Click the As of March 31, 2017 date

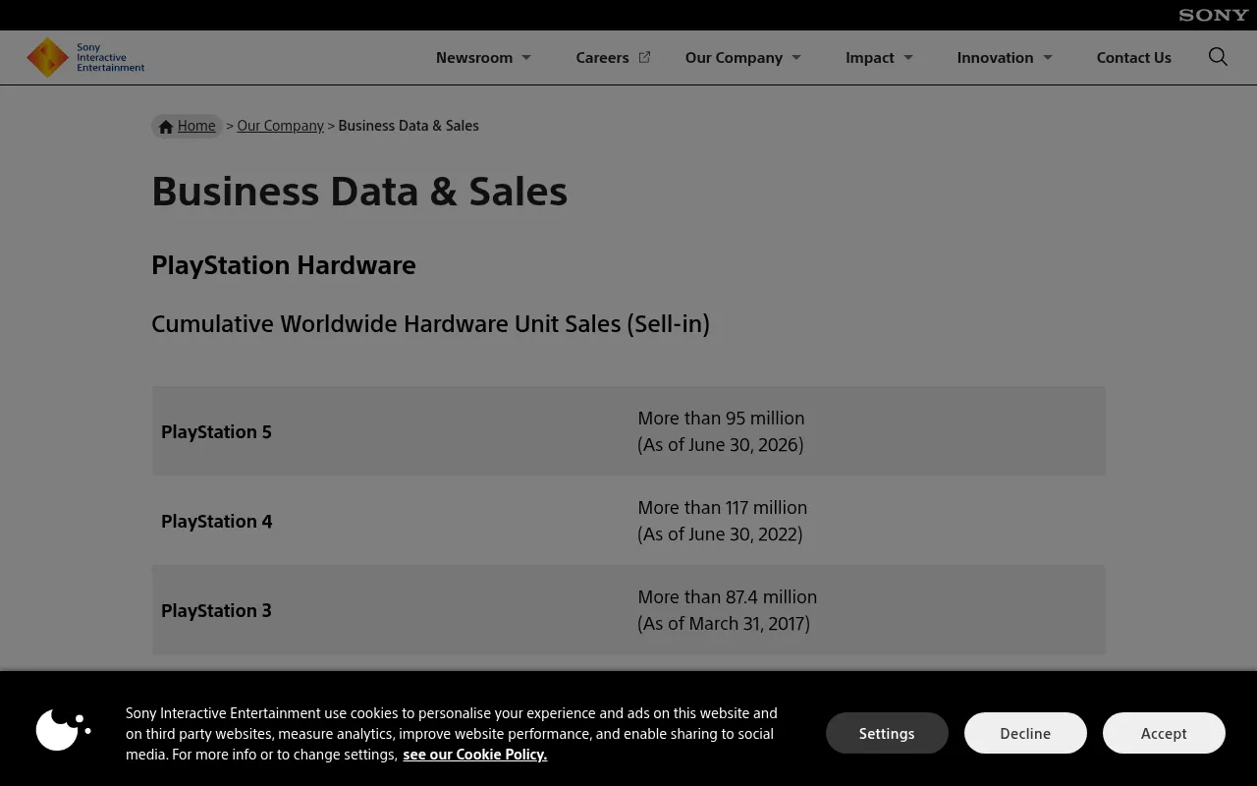click(x=724, y=623)
